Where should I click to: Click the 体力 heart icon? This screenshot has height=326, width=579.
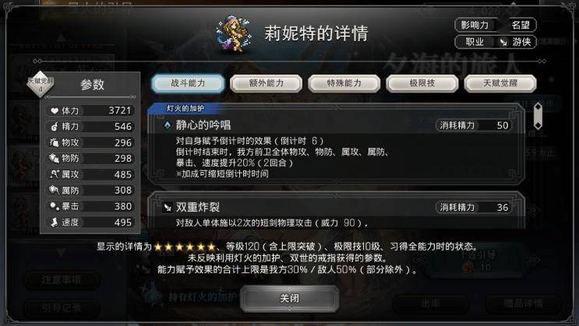point(55,110)
